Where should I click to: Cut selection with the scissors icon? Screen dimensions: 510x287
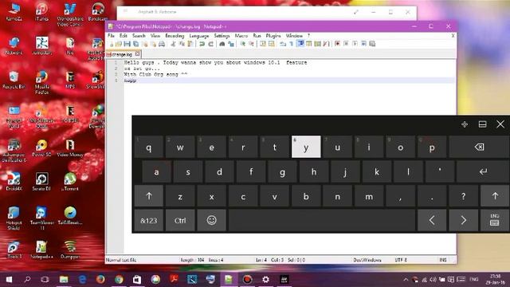click(x=173, y=44)
